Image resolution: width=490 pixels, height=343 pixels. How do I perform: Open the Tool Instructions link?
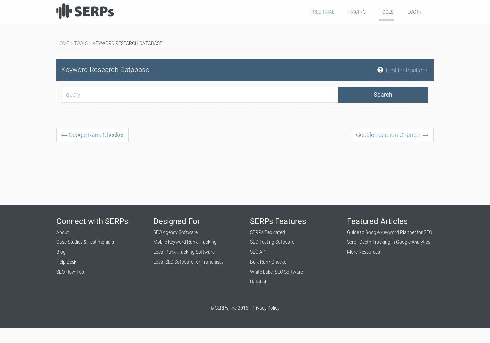point(403,70)
